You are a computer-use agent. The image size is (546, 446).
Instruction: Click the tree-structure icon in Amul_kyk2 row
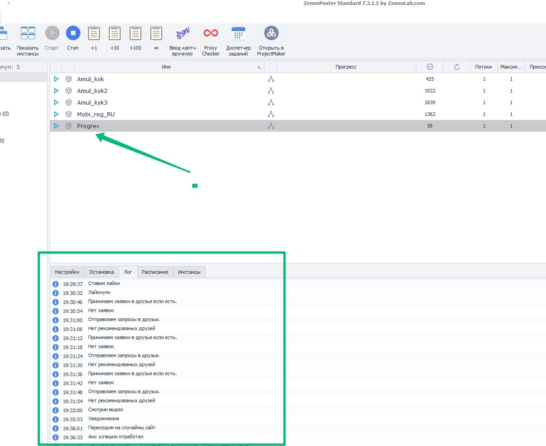(271, 91)
